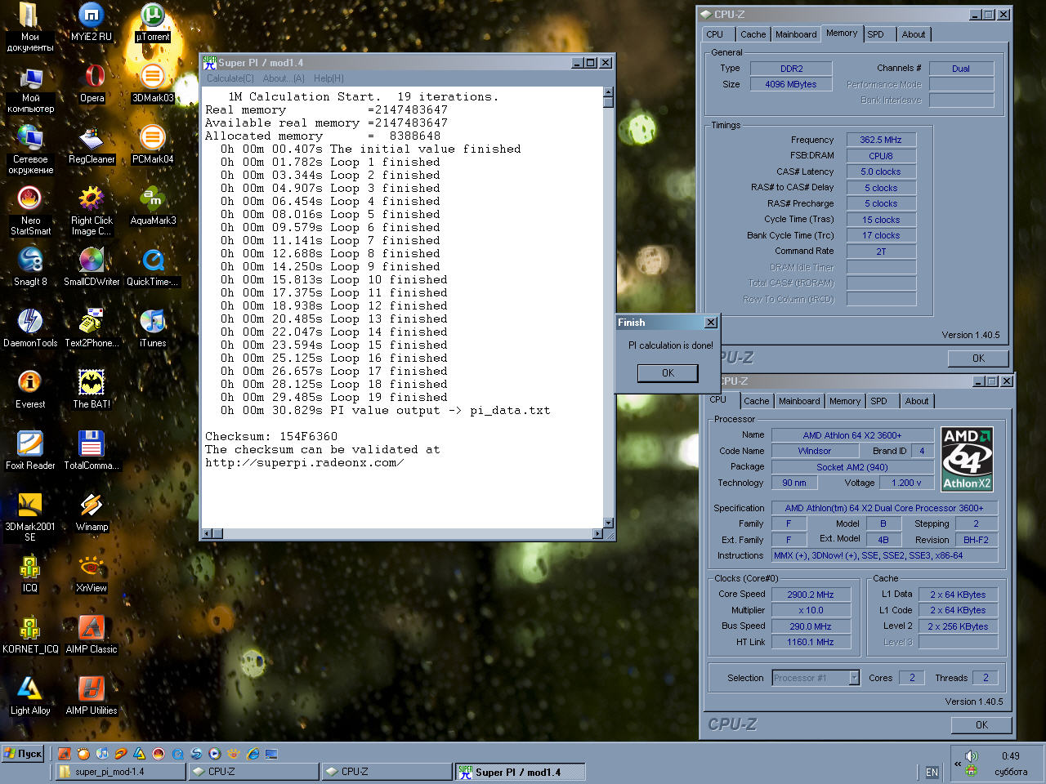Open the PCMark04 desktop shortcut
1046x784 pixels.
pyautogui.click(x=153, y=145)
